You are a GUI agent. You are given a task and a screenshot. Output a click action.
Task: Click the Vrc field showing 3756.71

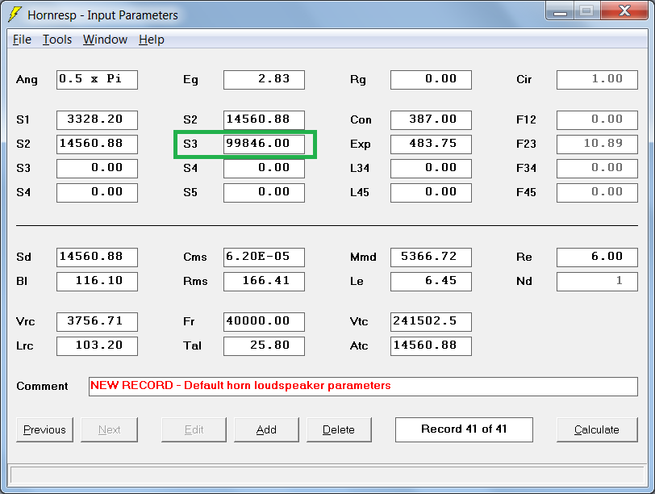tap(97, 322)
